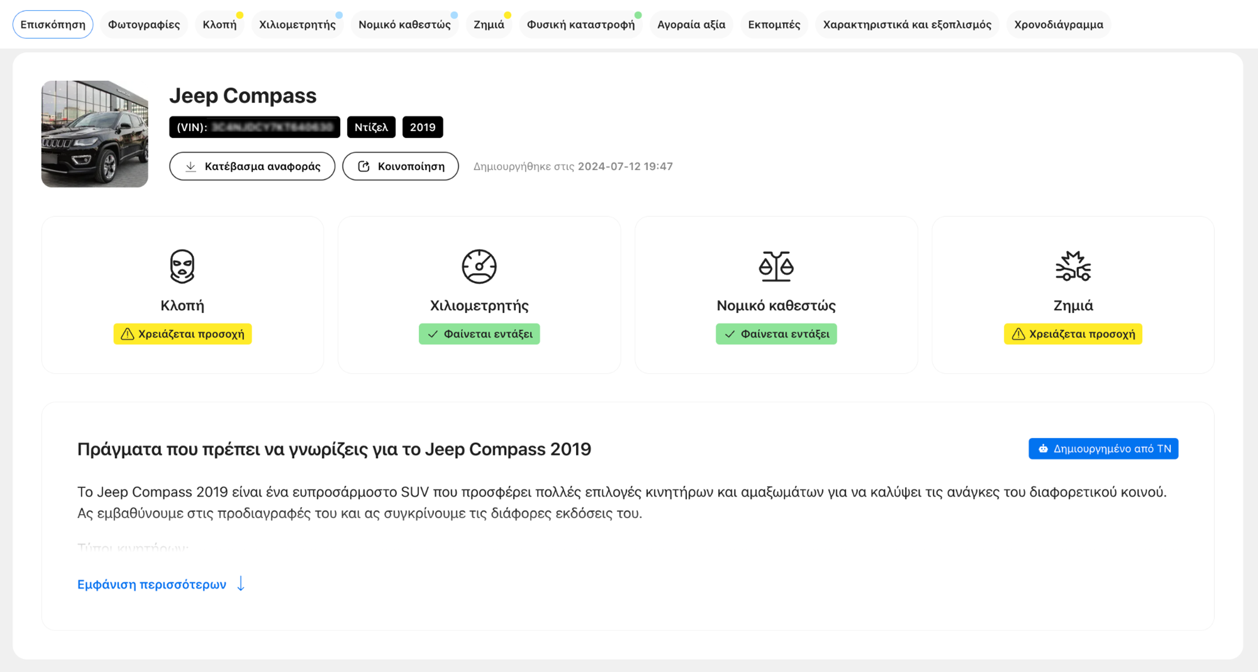The height and width of the screenshot is (672, 1258).
Task: Expand text via Εμφάνιση περισσότερων
Action: pos(152,585)
